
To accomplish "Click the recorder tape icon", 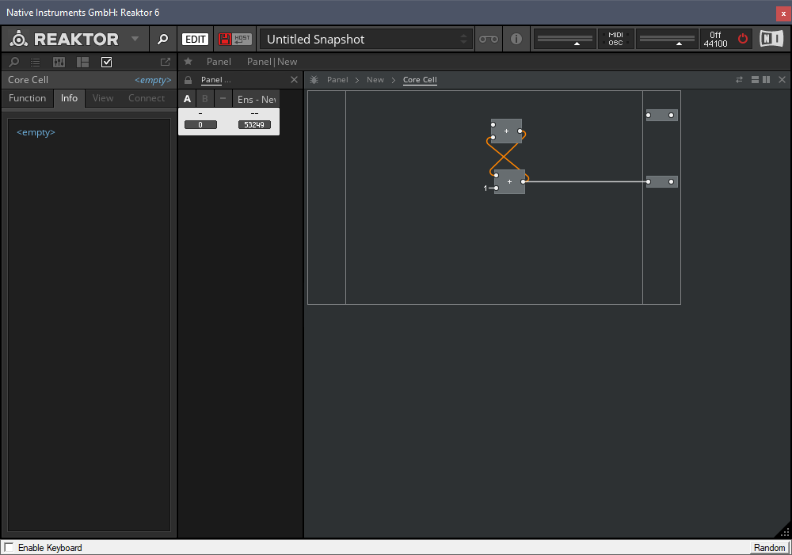I will coord(489,39).
